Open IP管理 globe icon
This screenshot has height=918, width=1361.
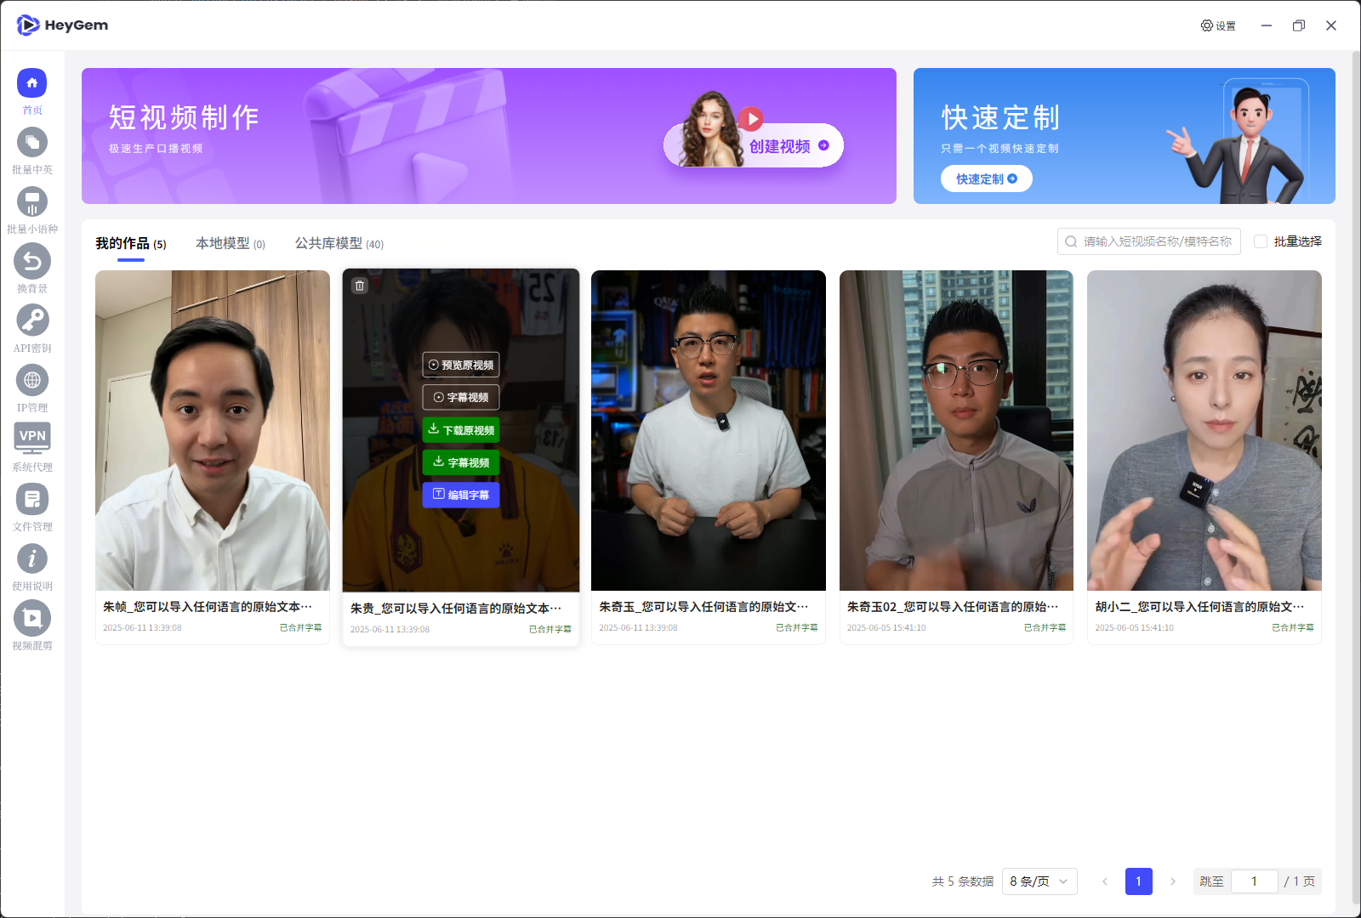point(31,380)
